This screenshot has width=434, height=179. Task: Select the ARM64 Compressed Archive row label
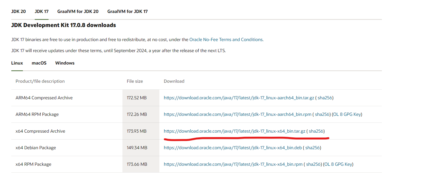coord(44,98)
